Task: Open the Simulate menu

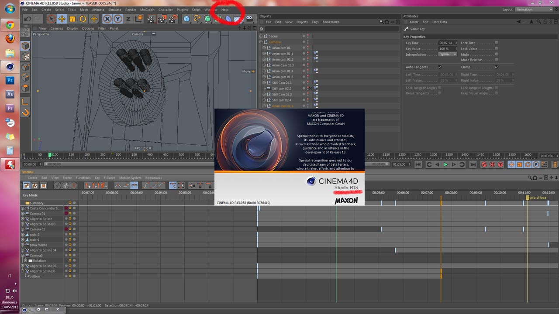Action: (x=115, y=10)
